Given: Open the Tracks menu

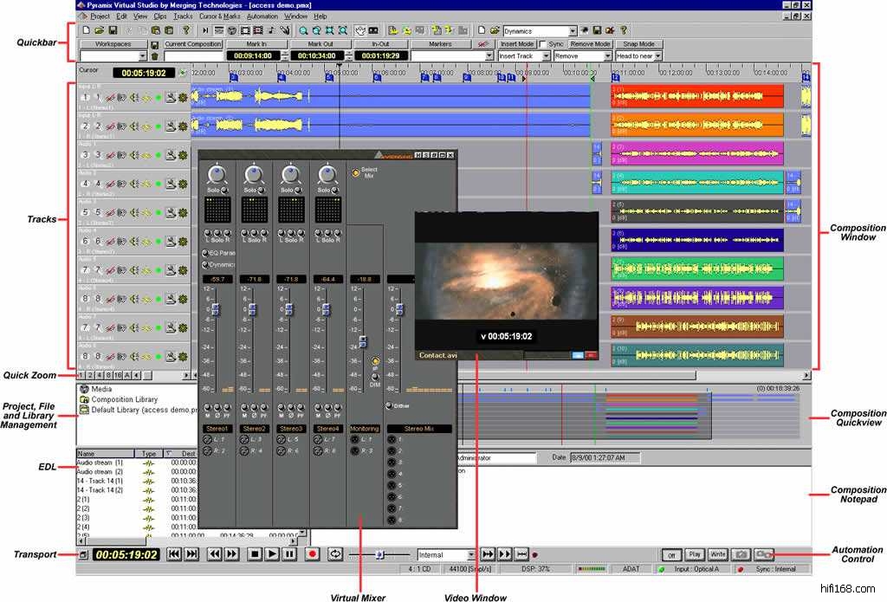Looking at the screenshot, I should 183,16.
